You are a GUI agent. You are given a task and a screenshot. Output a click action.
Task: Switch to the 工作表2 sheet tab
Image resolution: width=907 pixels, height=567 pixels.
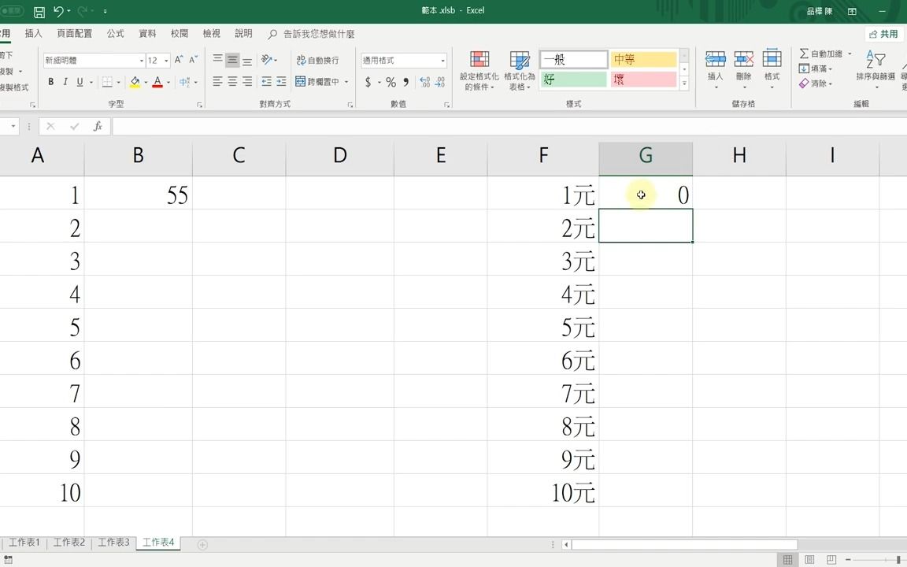(68, 542)
